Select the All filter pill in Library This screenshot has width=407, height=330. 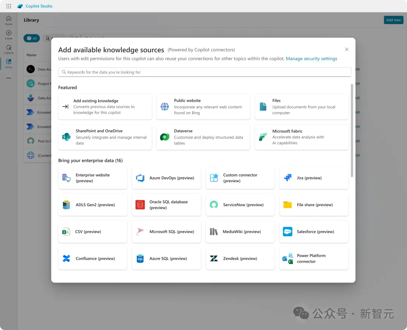pyautogui.click(x=32, y=38)
